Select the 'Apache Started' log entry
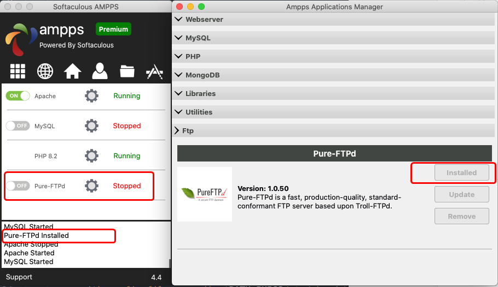 point(29,253)
